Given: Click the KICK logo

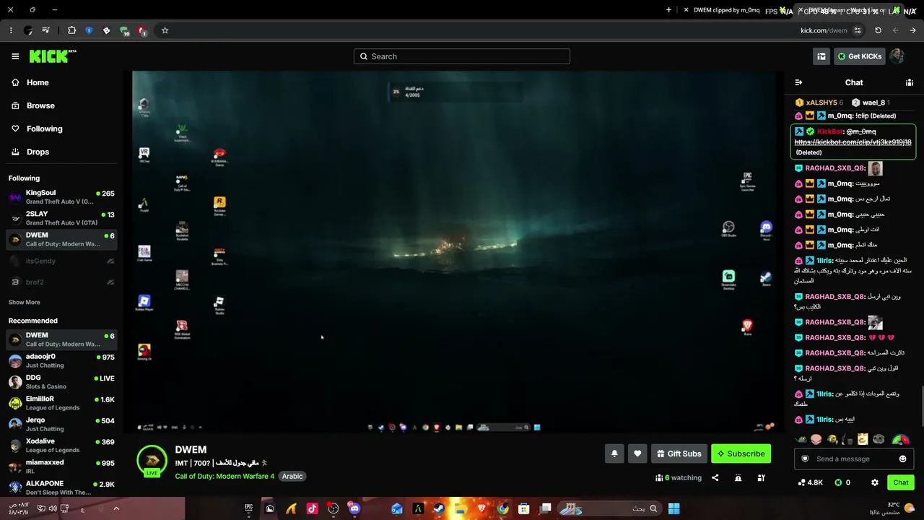Looking at the screenshot, I should [53, 56].
